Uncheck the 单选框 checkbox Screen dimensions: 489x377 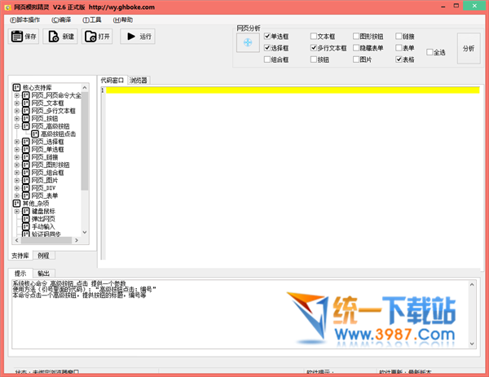click(267, 37)
